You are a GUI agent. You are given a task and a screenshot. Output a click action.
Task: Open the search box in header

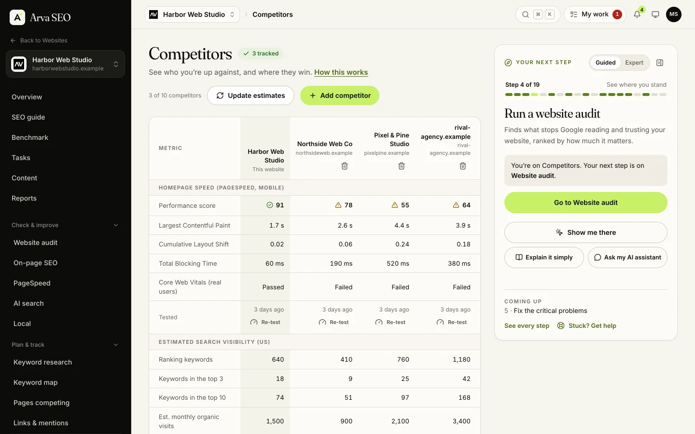[x=538, y=14]
